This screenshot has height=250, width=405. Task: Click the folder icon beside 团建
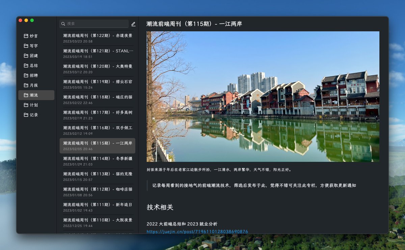tap(26, 56)
